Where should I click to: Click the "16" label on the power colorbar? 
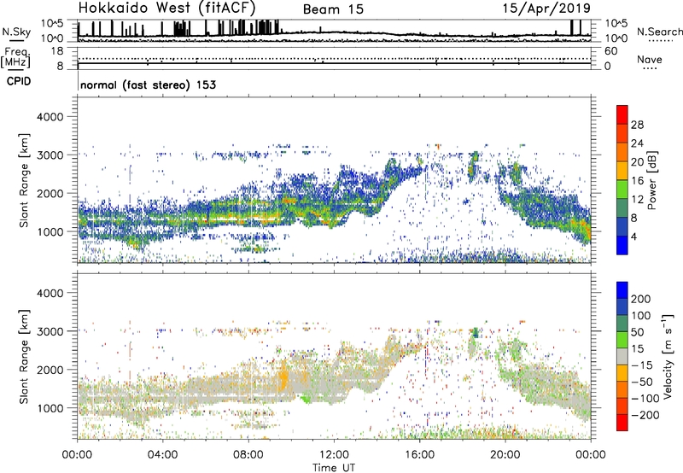pos(637,181)
